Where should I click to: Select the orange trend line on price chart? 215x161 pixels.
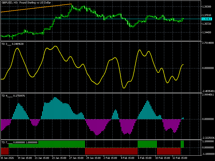coord(36,8)
